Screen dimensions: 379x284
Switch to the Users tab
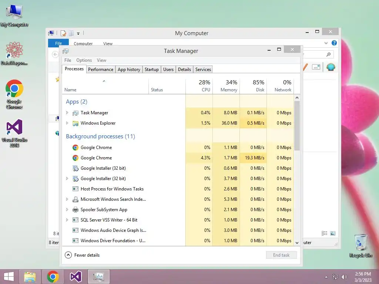[x=168, y=70]
